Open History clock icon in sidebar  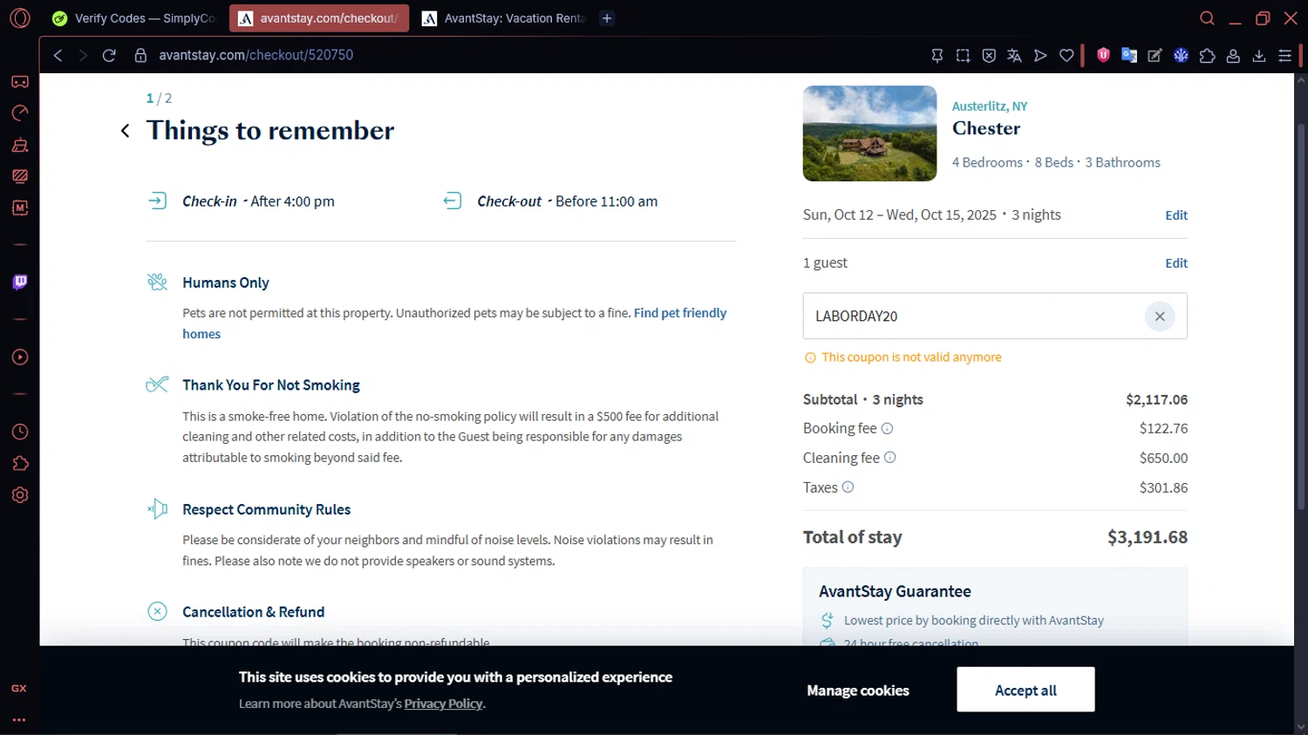pos(20,432)
